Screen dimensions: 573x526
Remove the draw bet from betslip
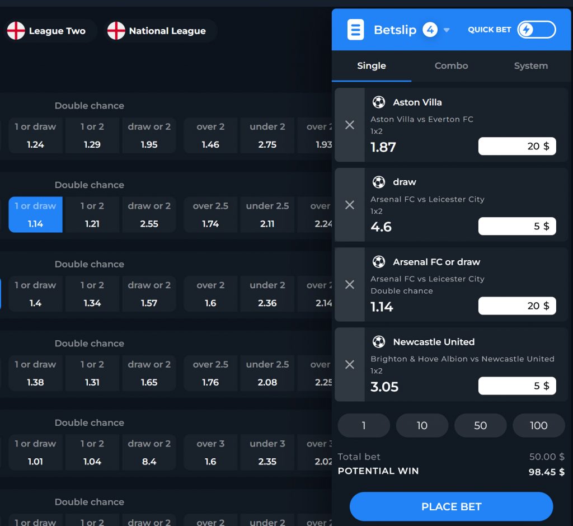pos(350,205)
